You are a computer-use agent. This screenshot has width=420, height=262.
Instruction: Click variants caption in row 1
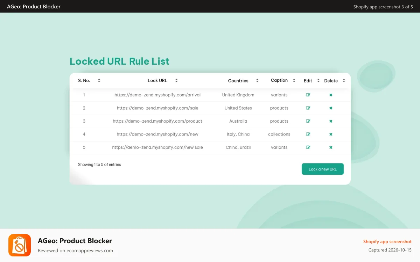click(x=279, y=95)
